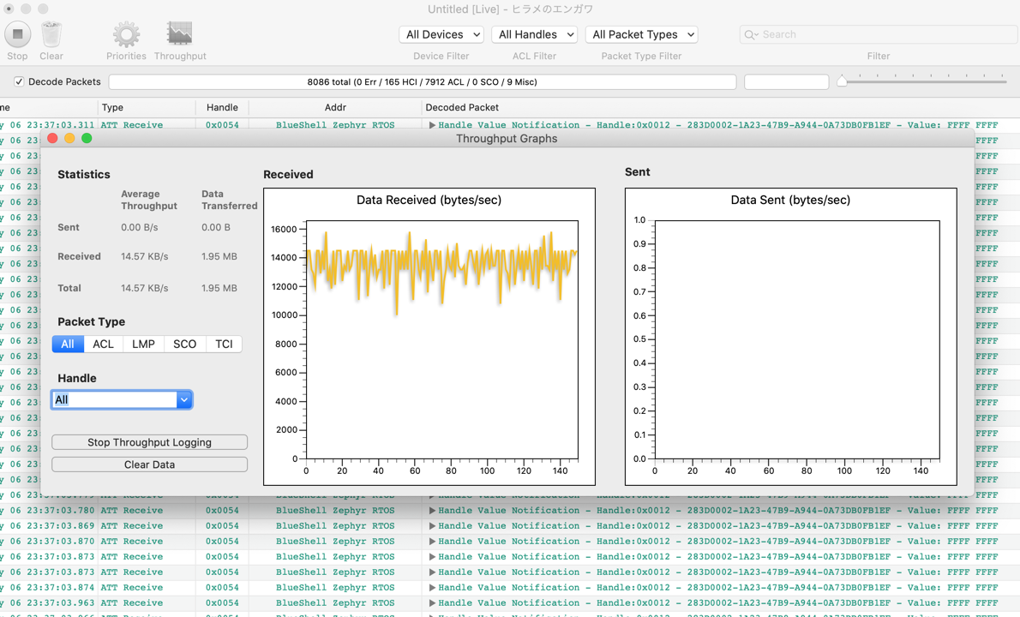
Task: Open the Handle combo box in Throughput Graphs
Action: (122, 399)
